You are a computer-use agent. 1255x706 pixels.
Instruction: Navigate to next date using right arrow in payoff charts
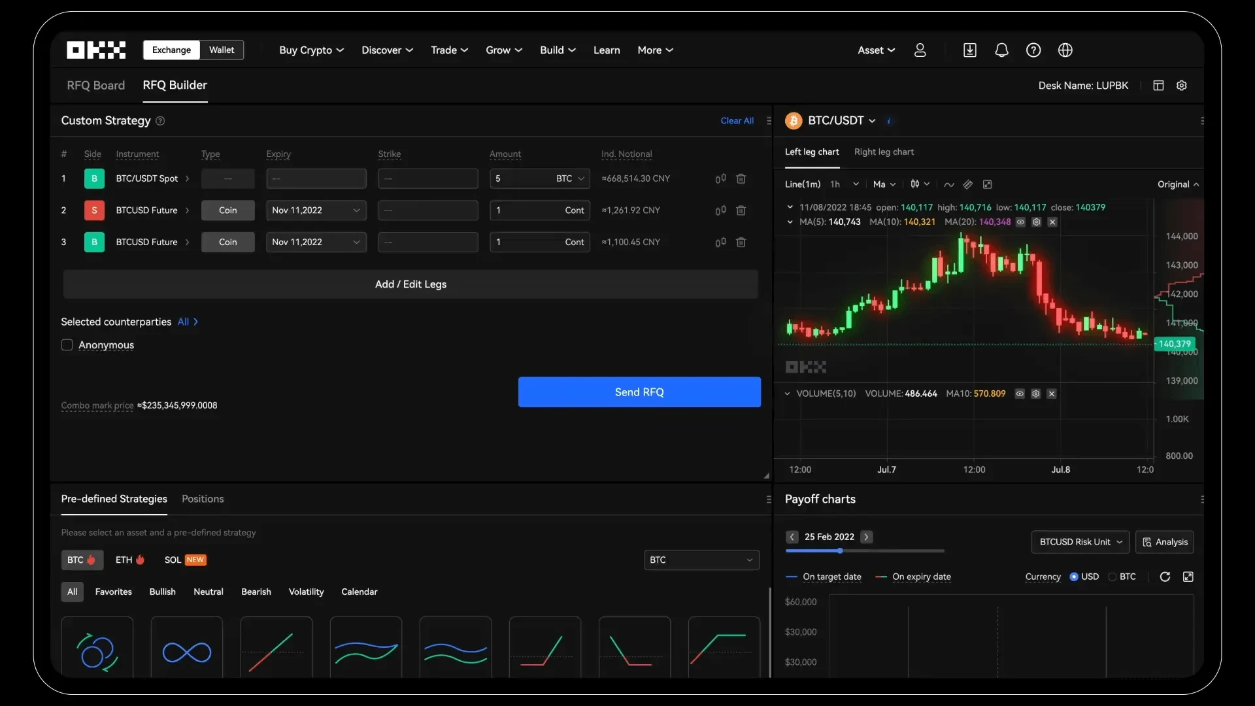[865, 536]
